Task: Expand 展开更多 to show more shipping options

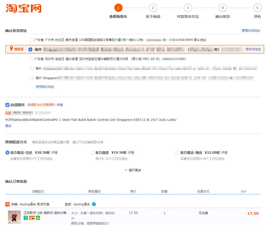Action: click(133, 170)
